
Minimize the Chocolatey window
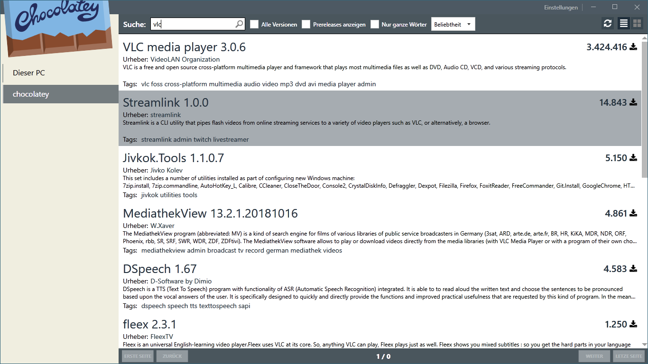[593, 7]
